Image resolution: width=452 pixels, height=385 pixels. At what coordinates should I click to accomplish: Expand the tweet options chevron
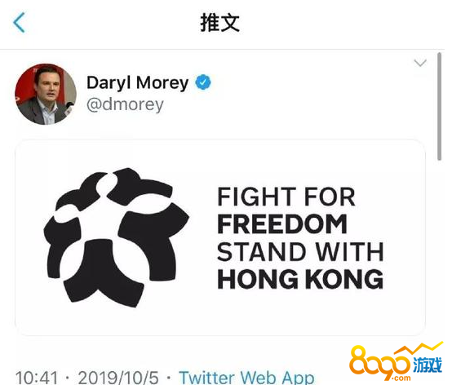[x=420, y=63]
